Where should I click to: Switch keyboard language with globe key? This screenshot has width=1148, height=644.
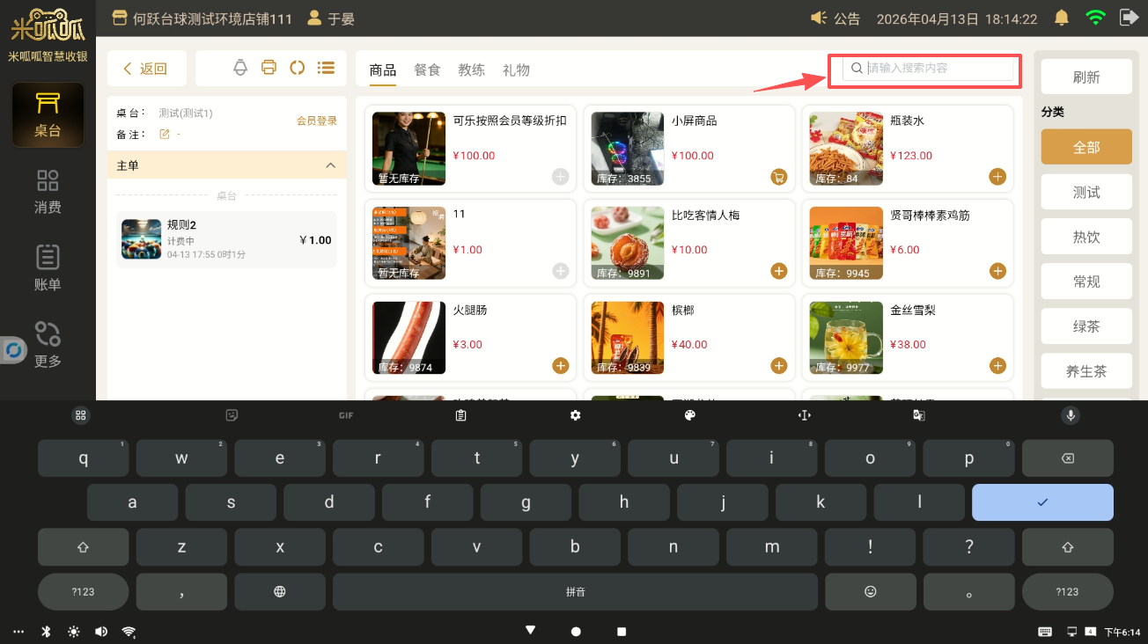pos(280,592)
